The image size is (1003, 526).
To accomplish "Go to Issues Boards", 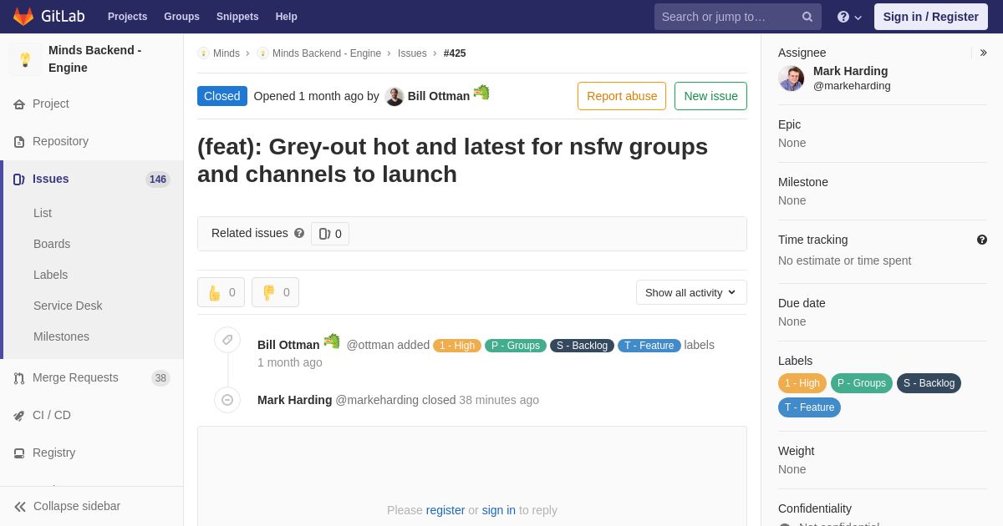I will 52,244.
